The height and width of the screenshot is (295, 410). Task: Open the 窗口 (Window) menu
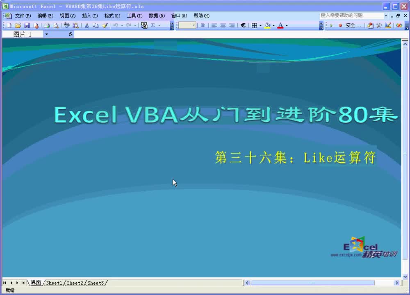[179, 16]
